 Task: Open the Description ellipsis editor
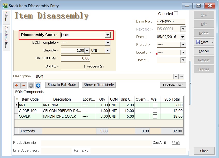pos(181,77)
